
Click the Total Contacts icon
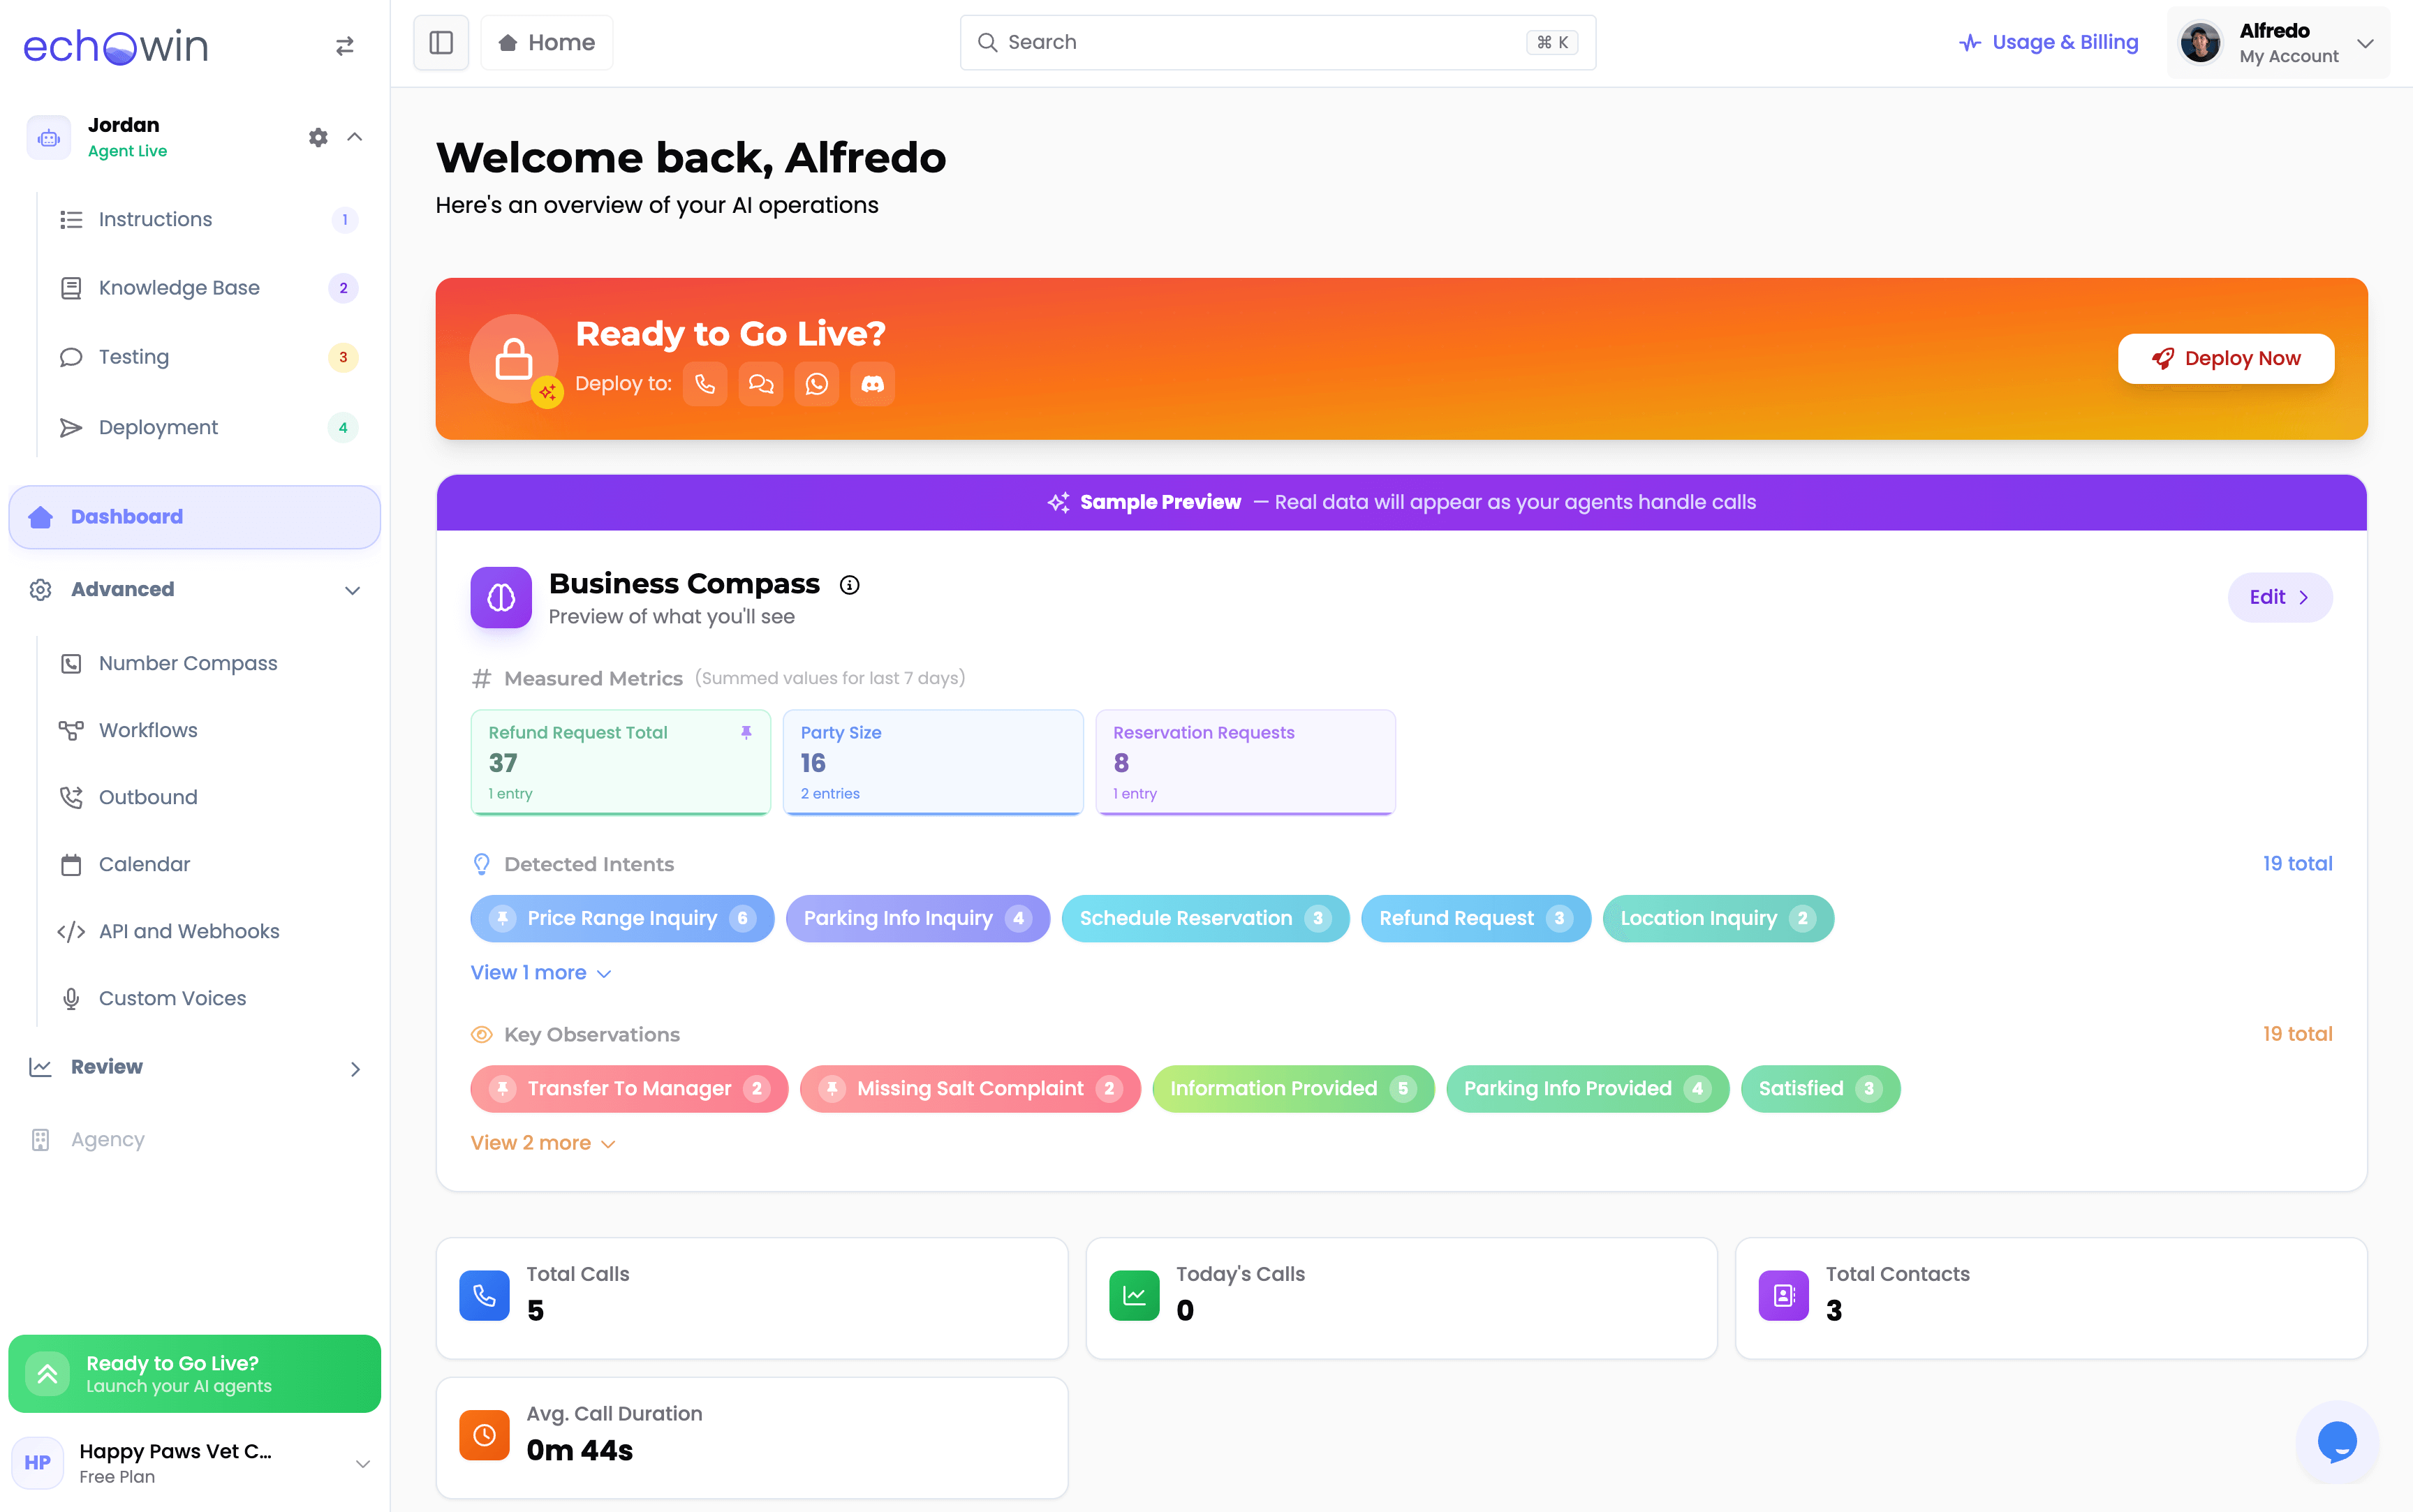[x=1784, y=1296]
